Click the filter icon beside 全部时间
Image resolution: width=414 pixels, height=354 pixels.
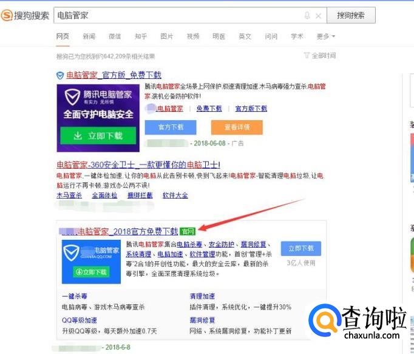307,55
